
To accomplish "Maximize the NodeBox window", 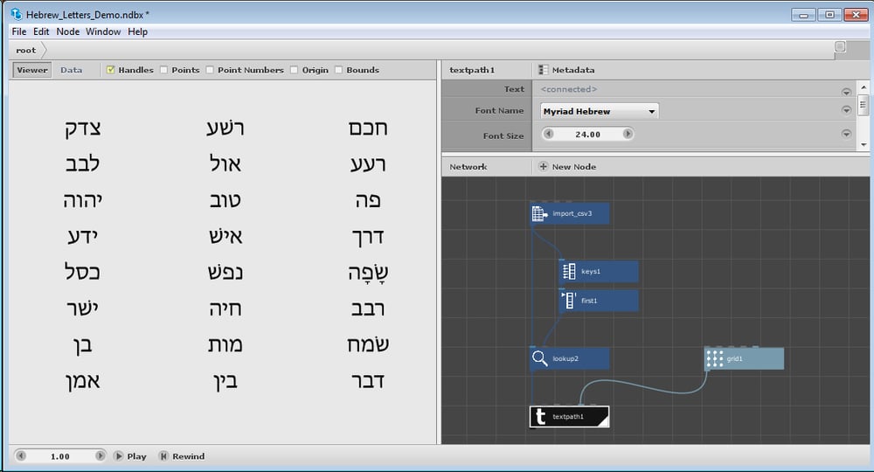I will tap(829, 15).
